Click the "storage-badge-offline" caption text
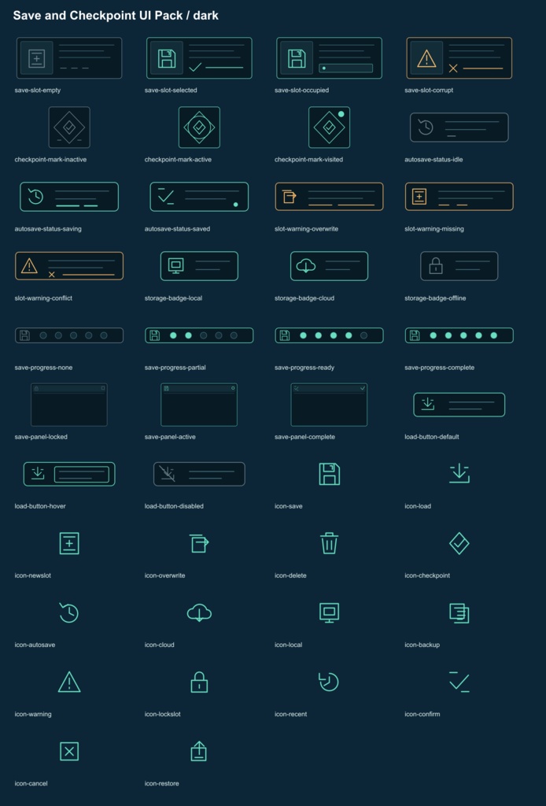This screenshot has height=806, width=546. coord(435,298)
